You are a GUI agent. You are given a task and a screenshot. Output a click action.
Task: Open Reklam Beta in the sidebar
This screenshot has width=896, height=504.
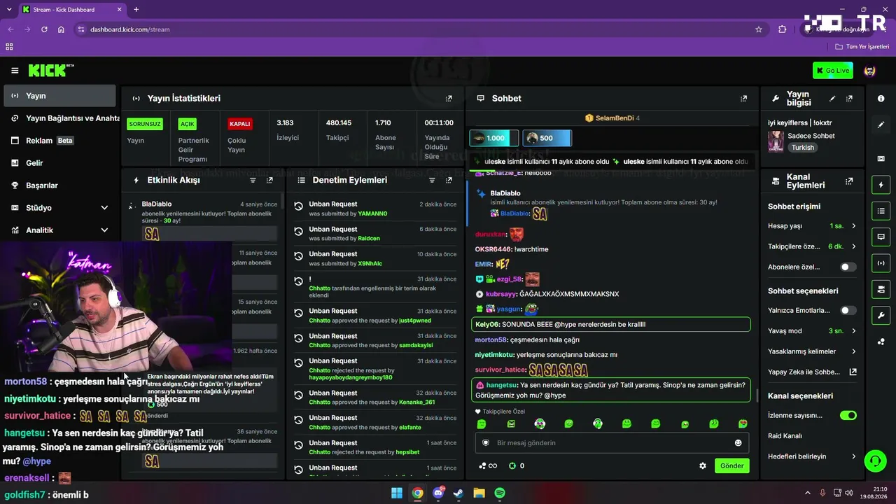pos(59,141)
